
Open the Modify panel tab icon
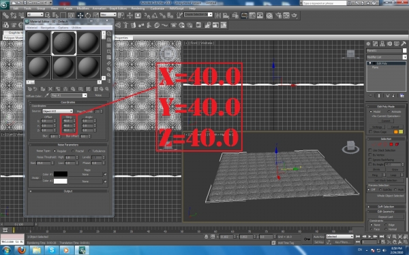click(375, 44)
